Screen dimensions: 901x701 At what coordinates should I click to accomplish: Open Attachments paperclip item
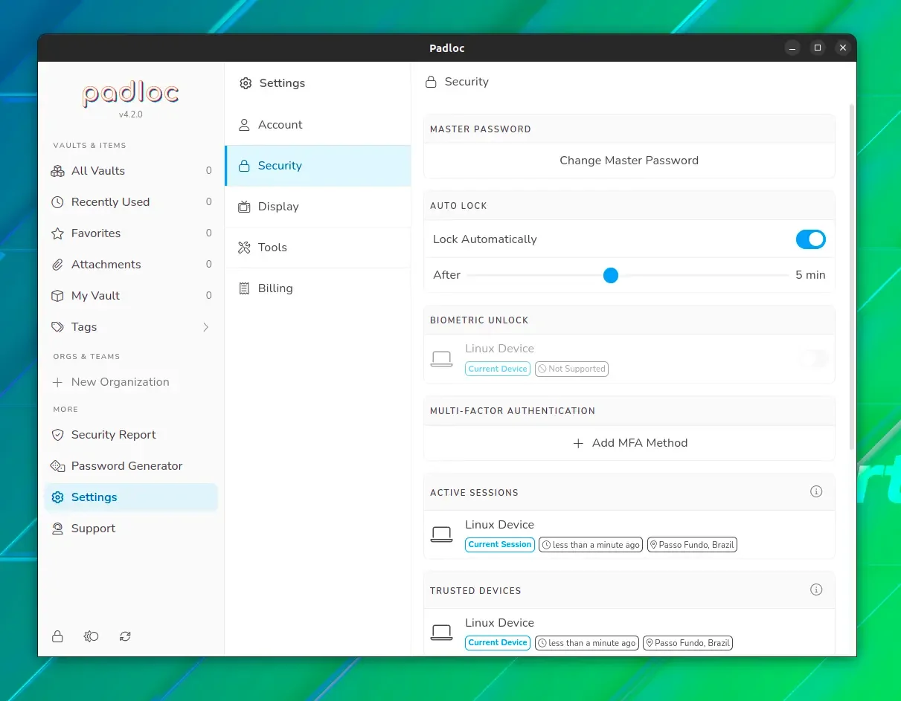(x=131, y=265)
